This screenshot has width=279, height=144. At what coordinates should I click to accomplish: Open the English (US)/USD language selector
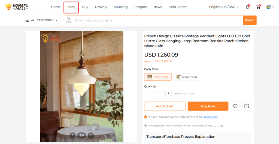pyautogui.click(x=224, y=7)
